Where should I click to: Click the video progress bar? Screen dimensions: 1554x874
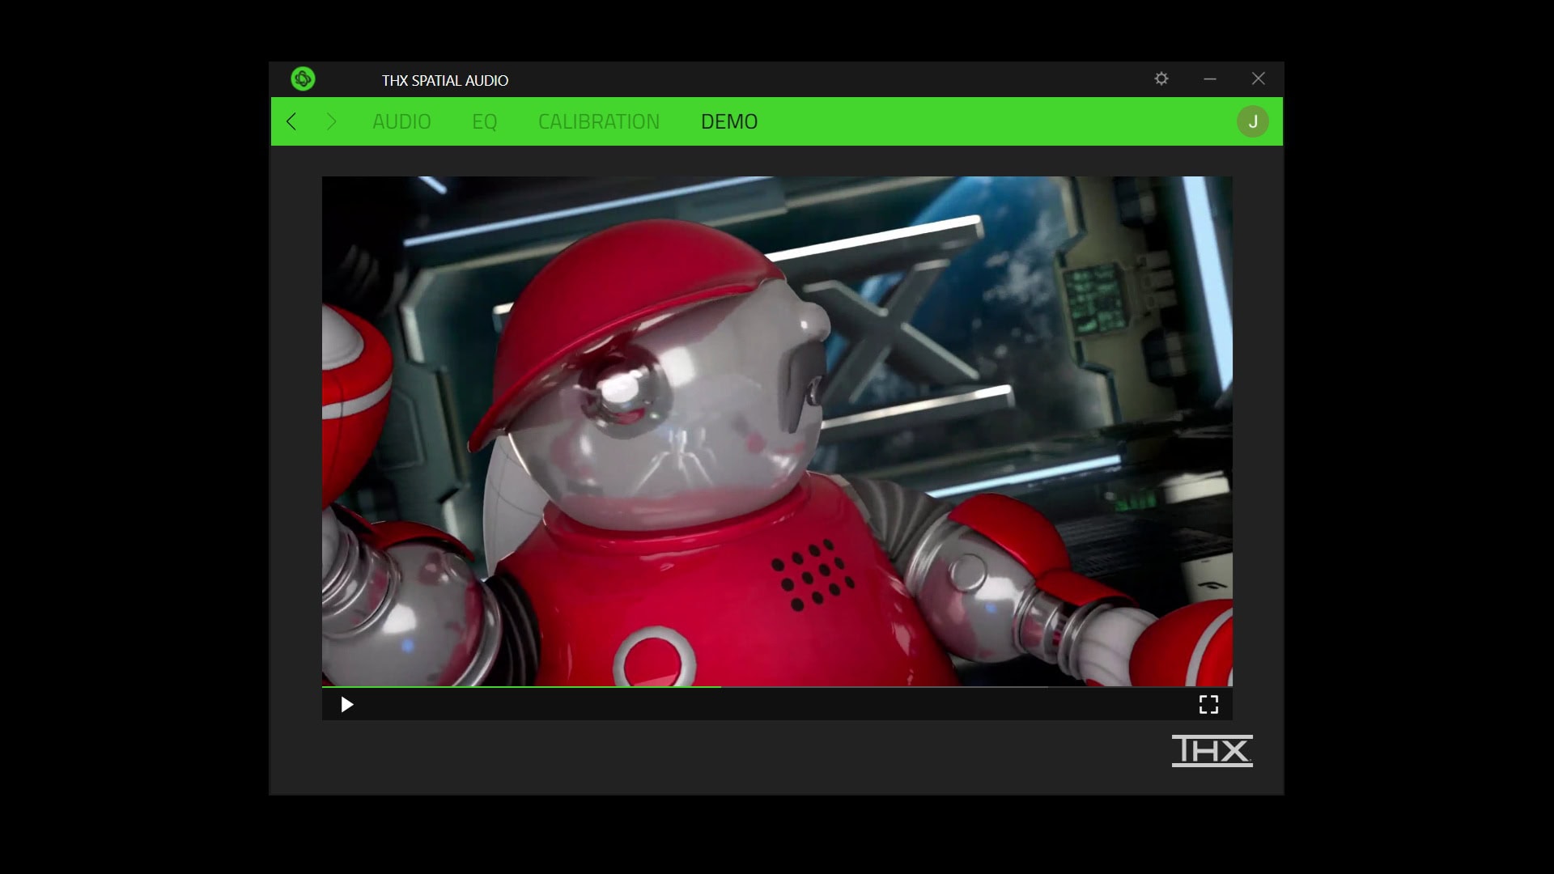[777, 687]
